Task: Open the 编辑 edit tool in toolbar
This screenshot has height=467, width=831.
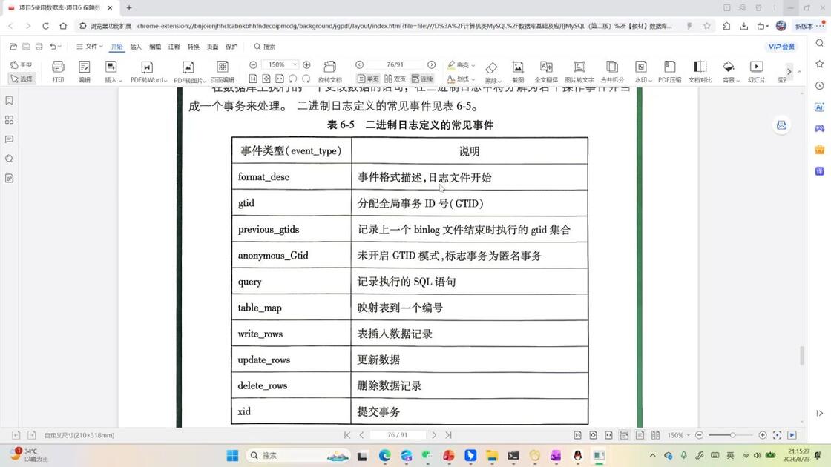Action: pos(85,71)
